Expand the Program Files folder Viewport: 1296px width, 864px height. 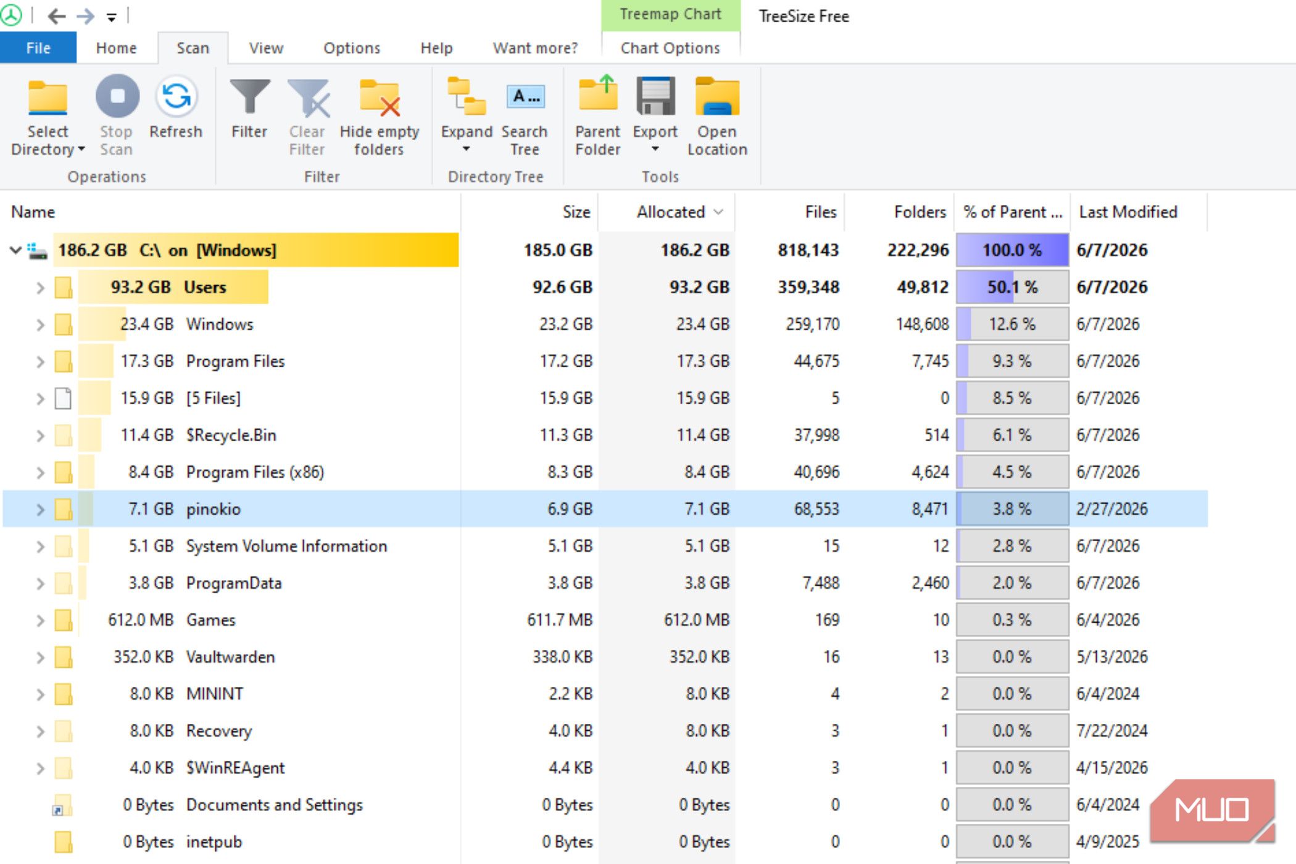tap(40, 362)
